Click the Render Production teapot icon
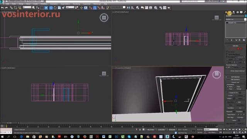Screen dimensions: 247x139 click(x=169, y=8)
